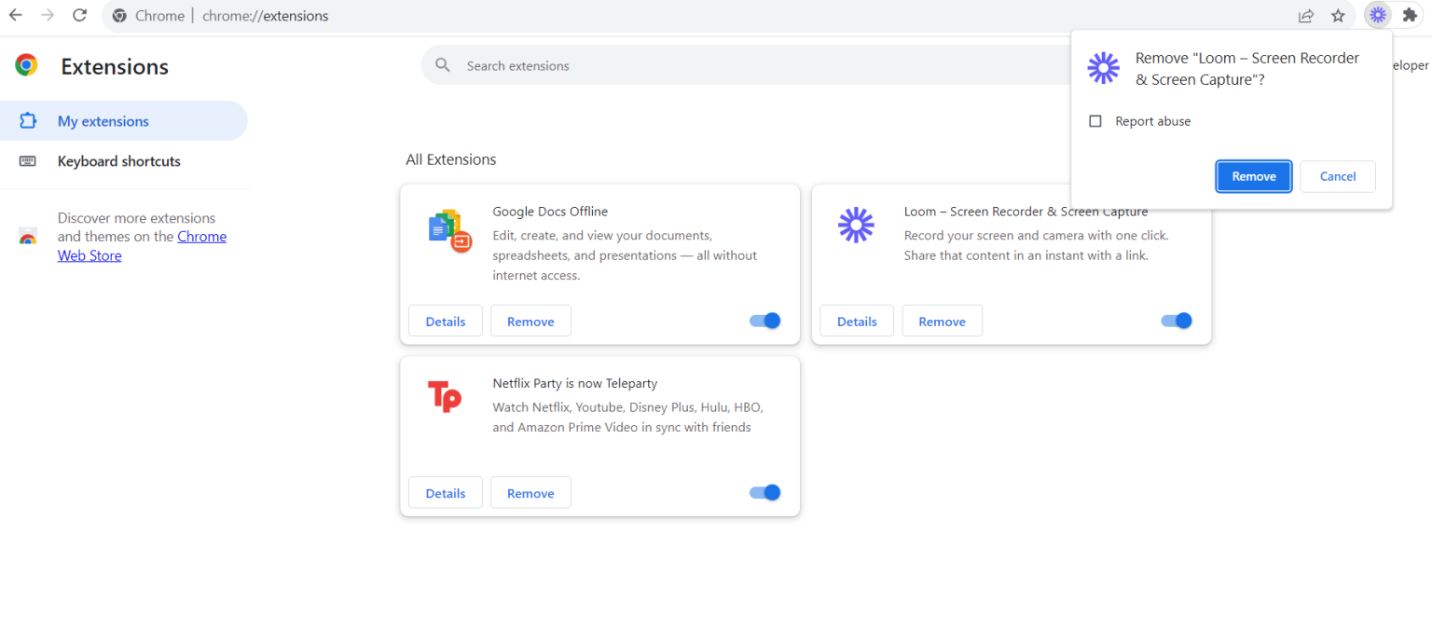Screen dimensions: 1432x617
Task: Click the Loom extension icon in toolbar
Action: tap(1378, 16)
